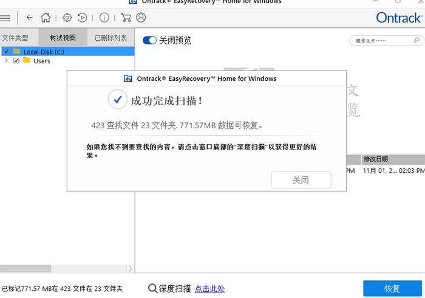425x298 pixels.
Task: Click the deep scan magnifier icon
Action: pyautogui.click(x=152, y=288)
